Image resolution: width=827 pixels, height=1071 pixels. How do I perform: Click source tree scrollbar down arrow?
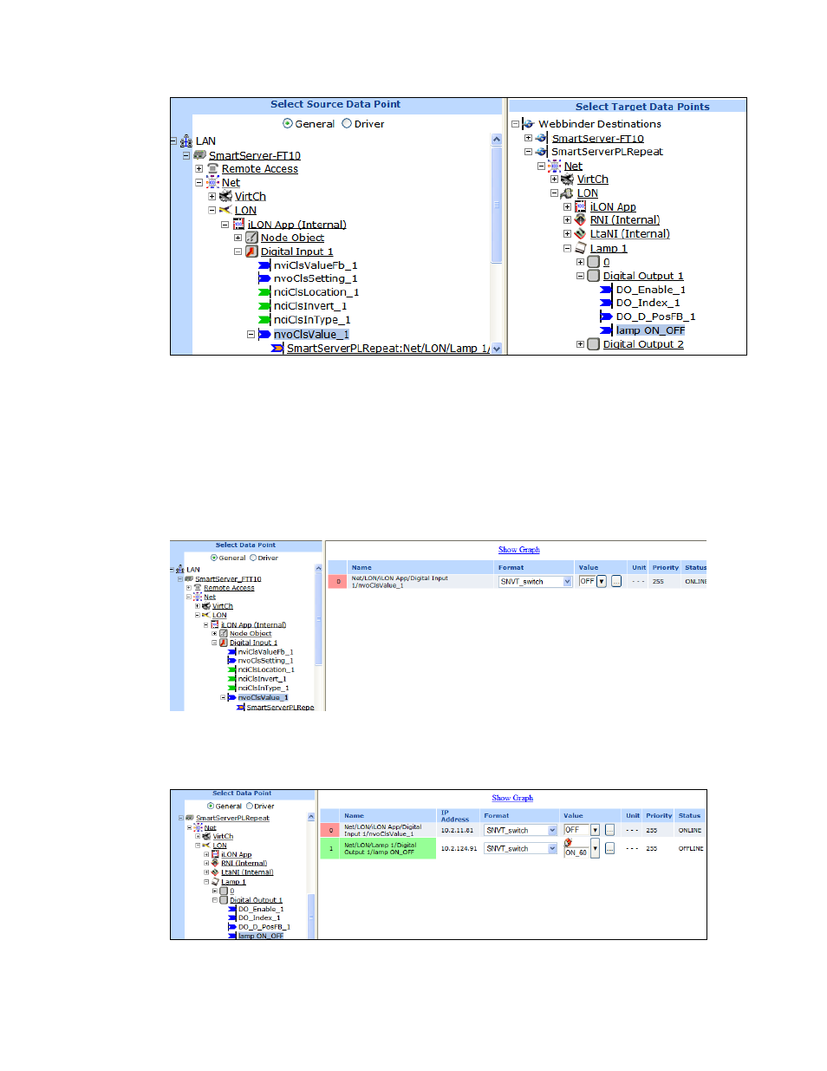coord(497,349)
